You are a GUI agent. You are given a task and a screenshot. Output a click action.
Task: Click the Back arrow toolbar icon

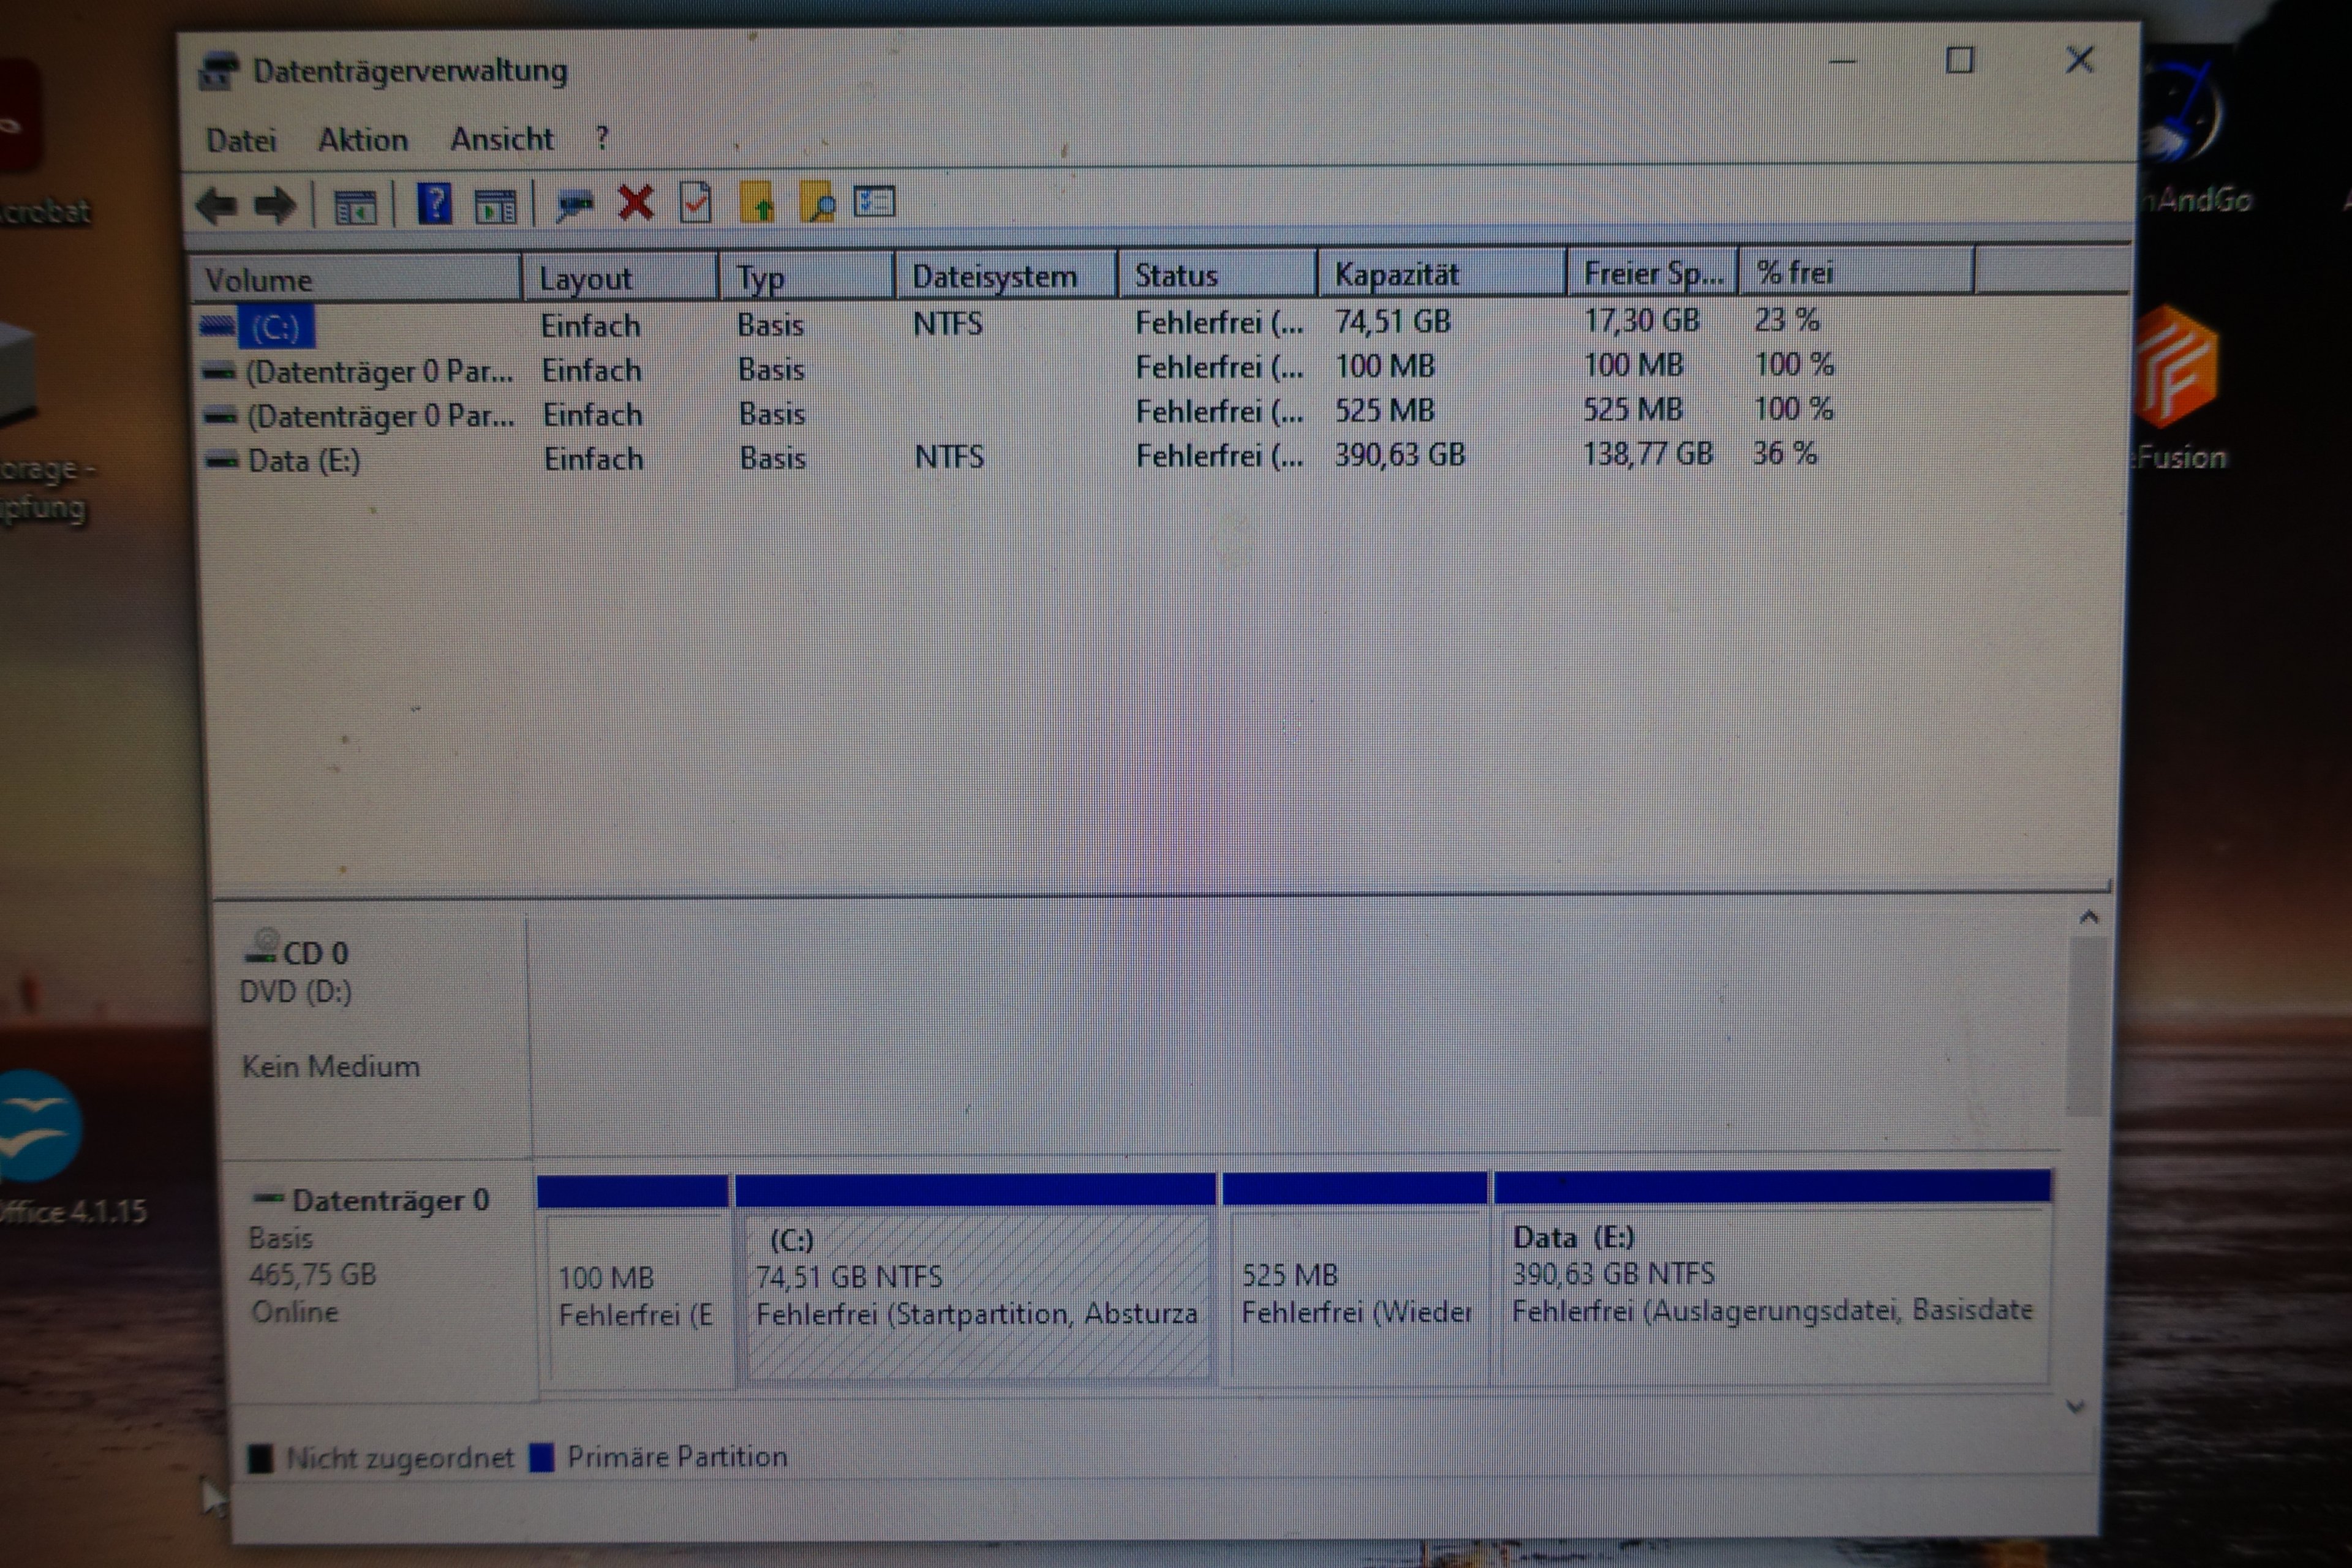(x=217, y=206)
